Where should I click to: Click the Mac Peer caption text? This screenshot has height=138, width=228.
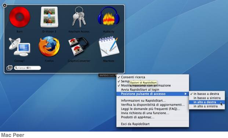[12, 135]
